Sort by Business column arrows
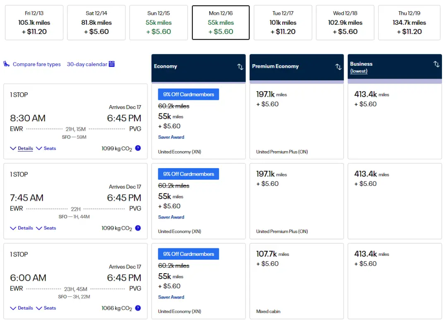Image resolution: width=447 pixels, height=320 pixels. 436,64
